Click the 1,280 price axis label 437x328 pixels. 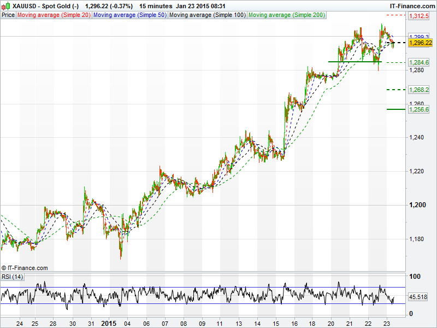click(x=416, y=70)
